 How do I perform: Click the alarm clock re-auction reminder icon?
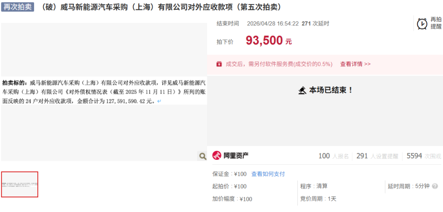pyautogui.click(x=422, y=24)
